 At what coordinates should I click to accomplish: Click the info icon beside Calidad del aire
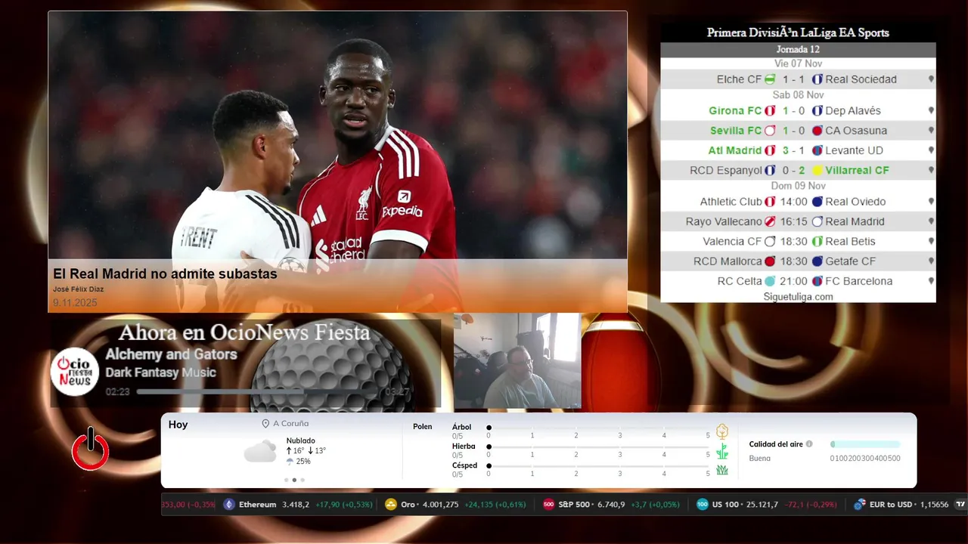[809, 444]
